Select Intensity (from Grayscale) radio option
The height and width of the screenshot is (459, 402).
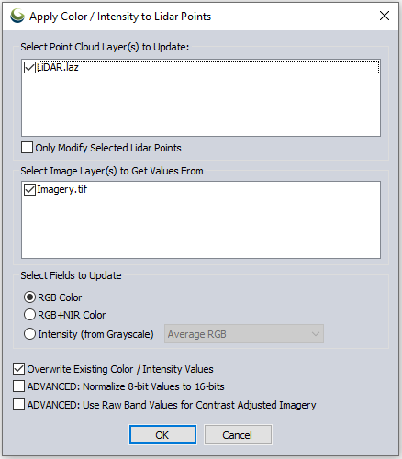click(29, 334)
